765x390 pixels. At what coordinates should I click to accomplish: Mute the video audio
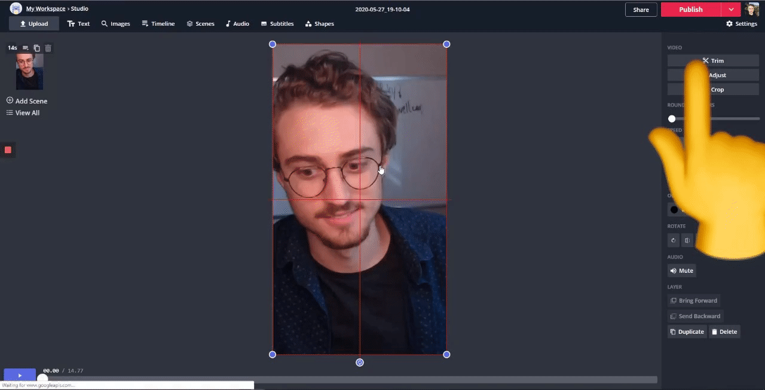coord(681,271)
